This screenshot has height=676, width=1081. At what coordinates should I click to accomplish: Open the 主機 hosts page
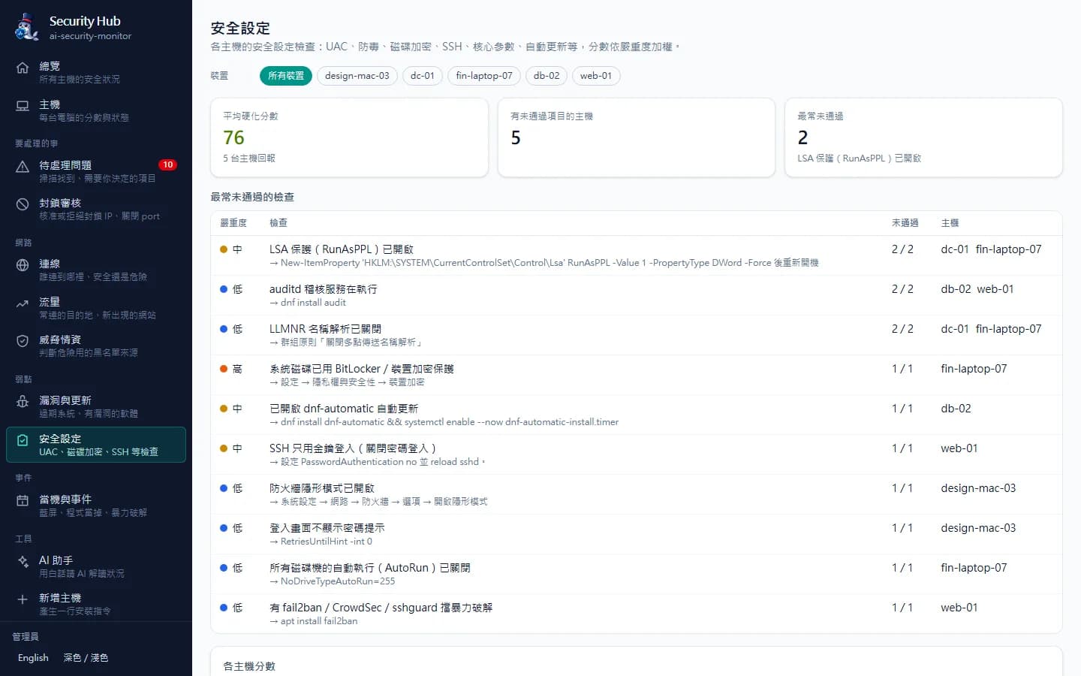(96, 110)
